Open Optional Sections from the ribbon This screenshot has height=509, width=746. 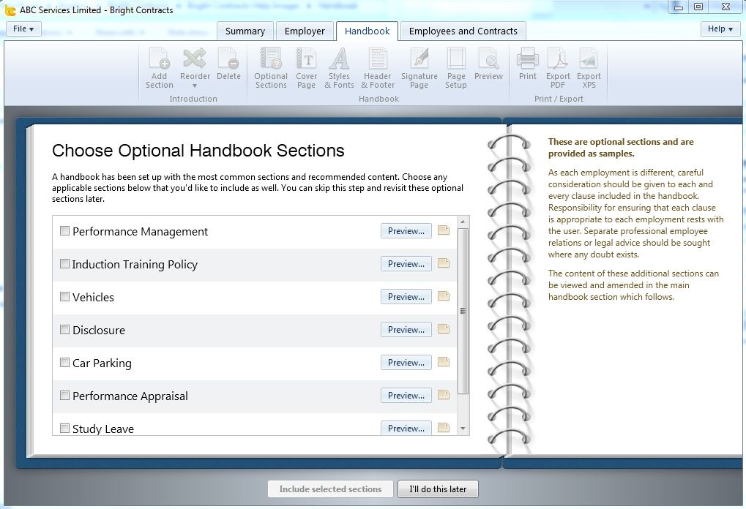(x=271, y=68)
